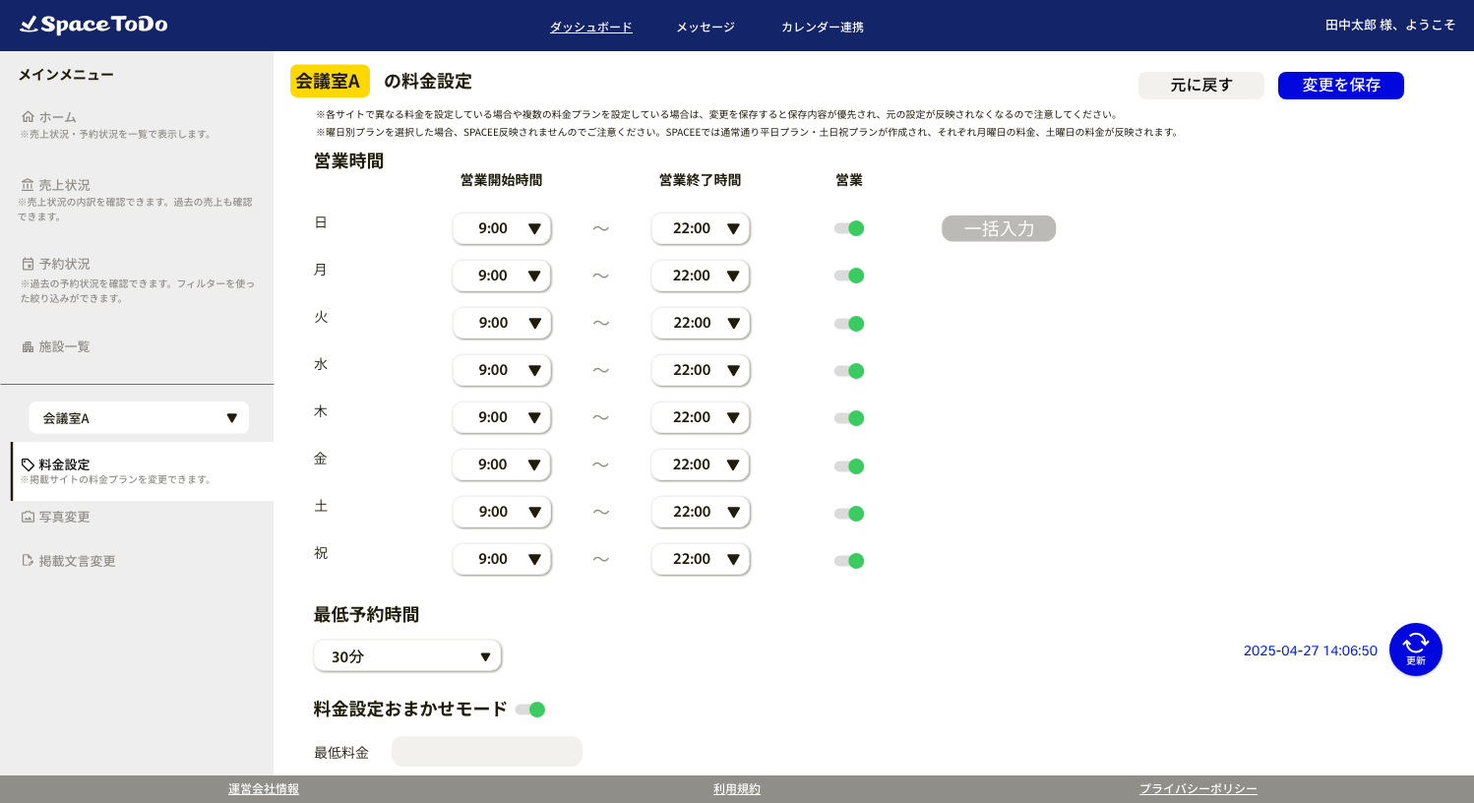The height and width of the screenshot is (803, 1474).
Task: Open the メッセージ menu item
Action: [x=706, y=28]
